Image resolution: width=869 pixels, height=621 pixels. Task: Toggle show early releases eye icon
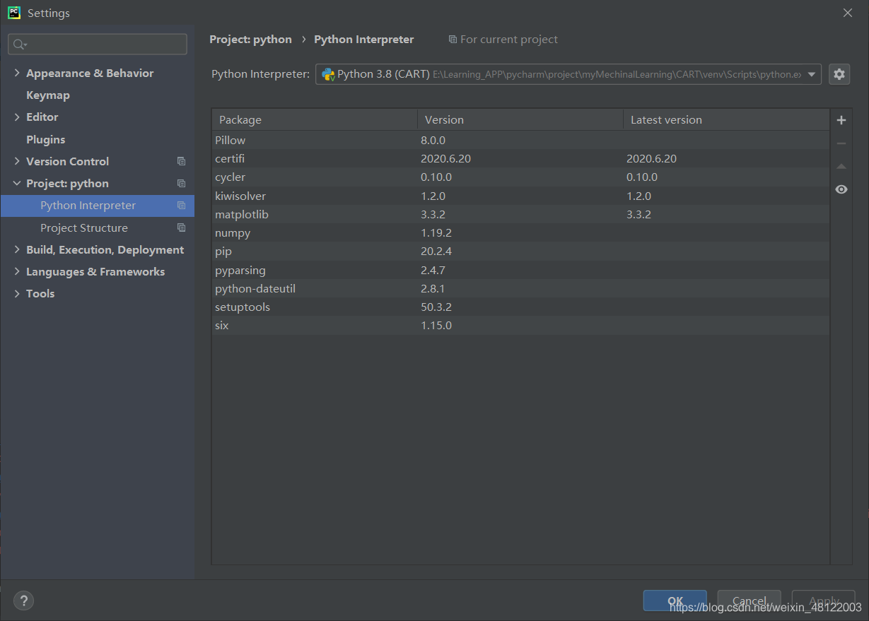tap(841, 189)
